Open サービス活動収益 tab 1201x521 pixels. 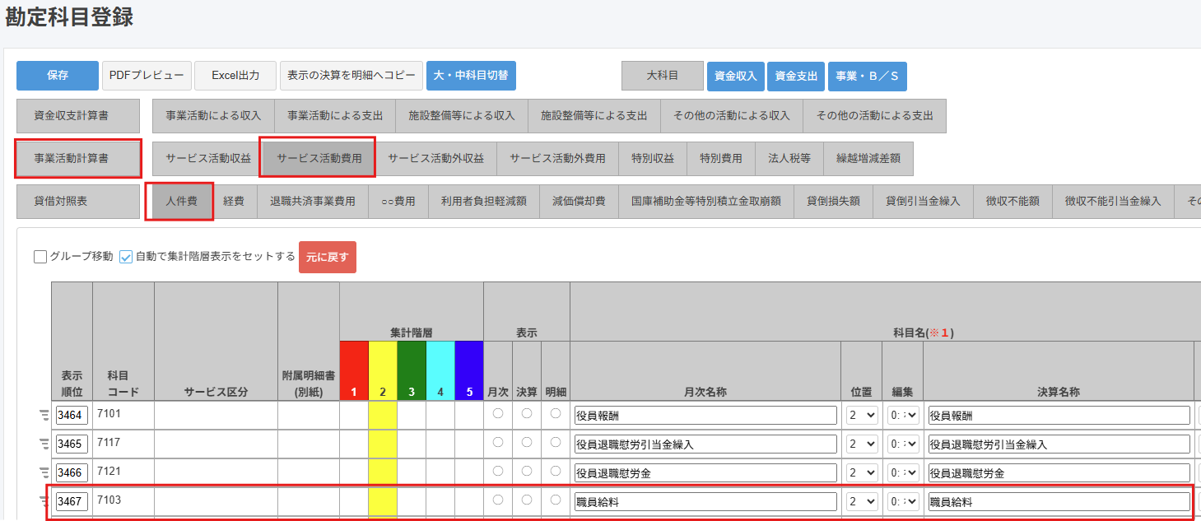(x=208, y=159)
